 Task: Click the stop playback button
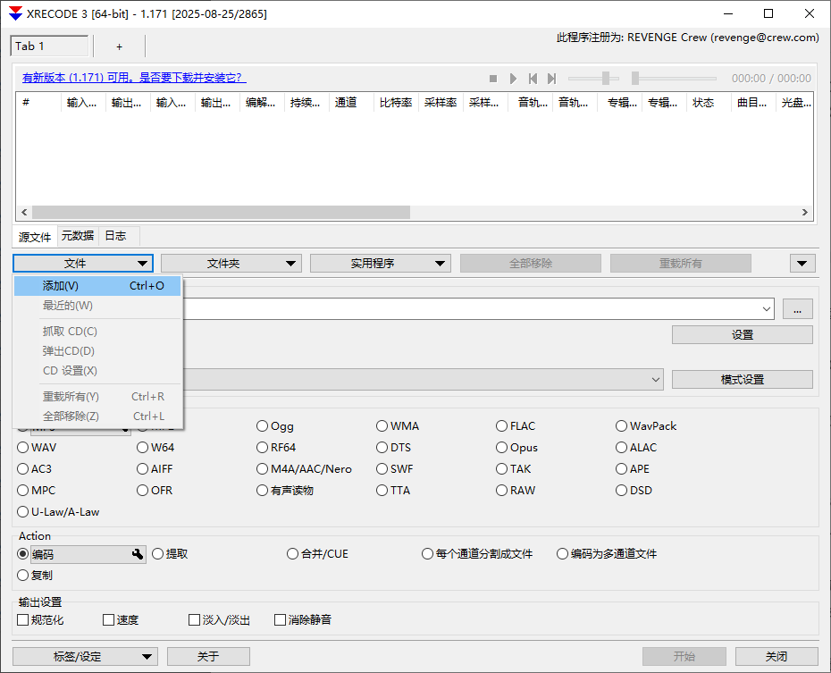[493, 79]
